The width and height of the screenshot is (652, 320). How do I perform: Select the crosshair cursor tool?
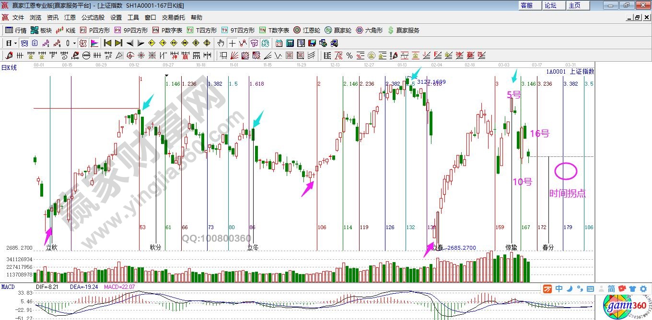[x=232, y=43]
